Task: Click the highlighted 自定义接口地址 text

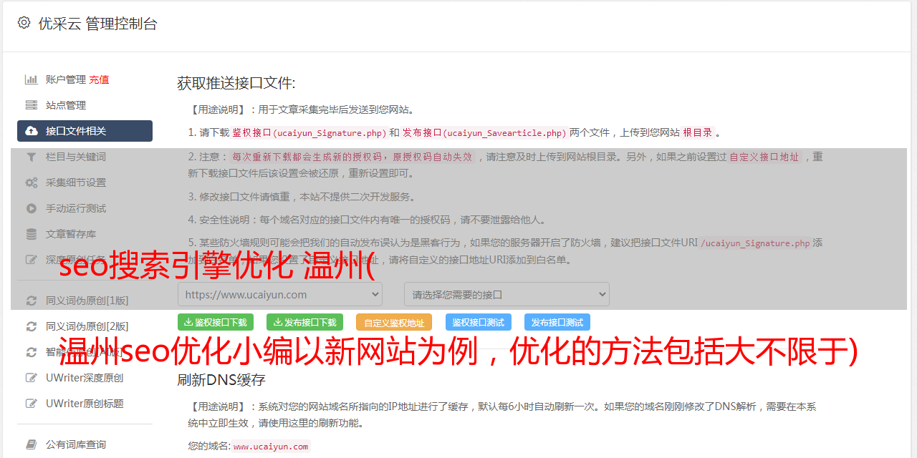Action: [x=764, y=157]
